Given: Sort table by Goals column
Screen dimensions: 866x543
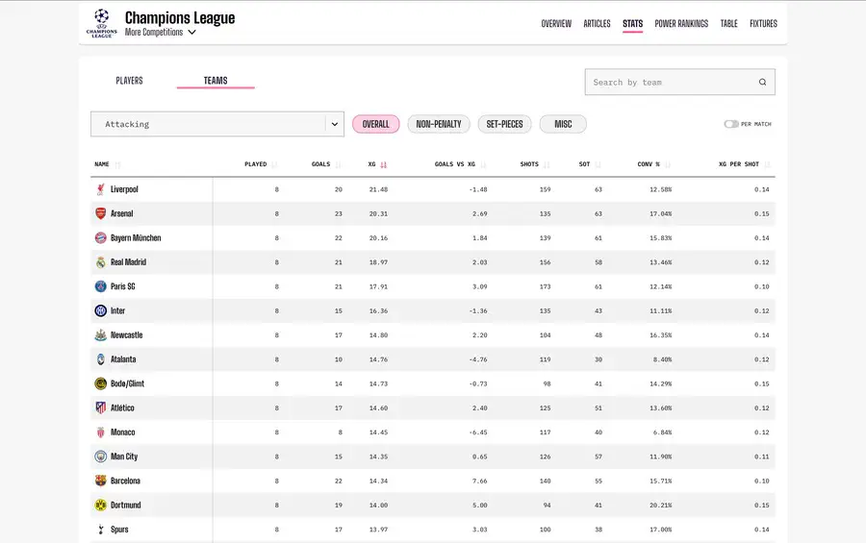Looking at the screenshot, I should click(x=326, y=164).
